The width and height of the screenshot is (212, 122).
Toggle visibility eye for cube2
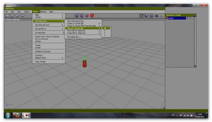pos(187,18)
